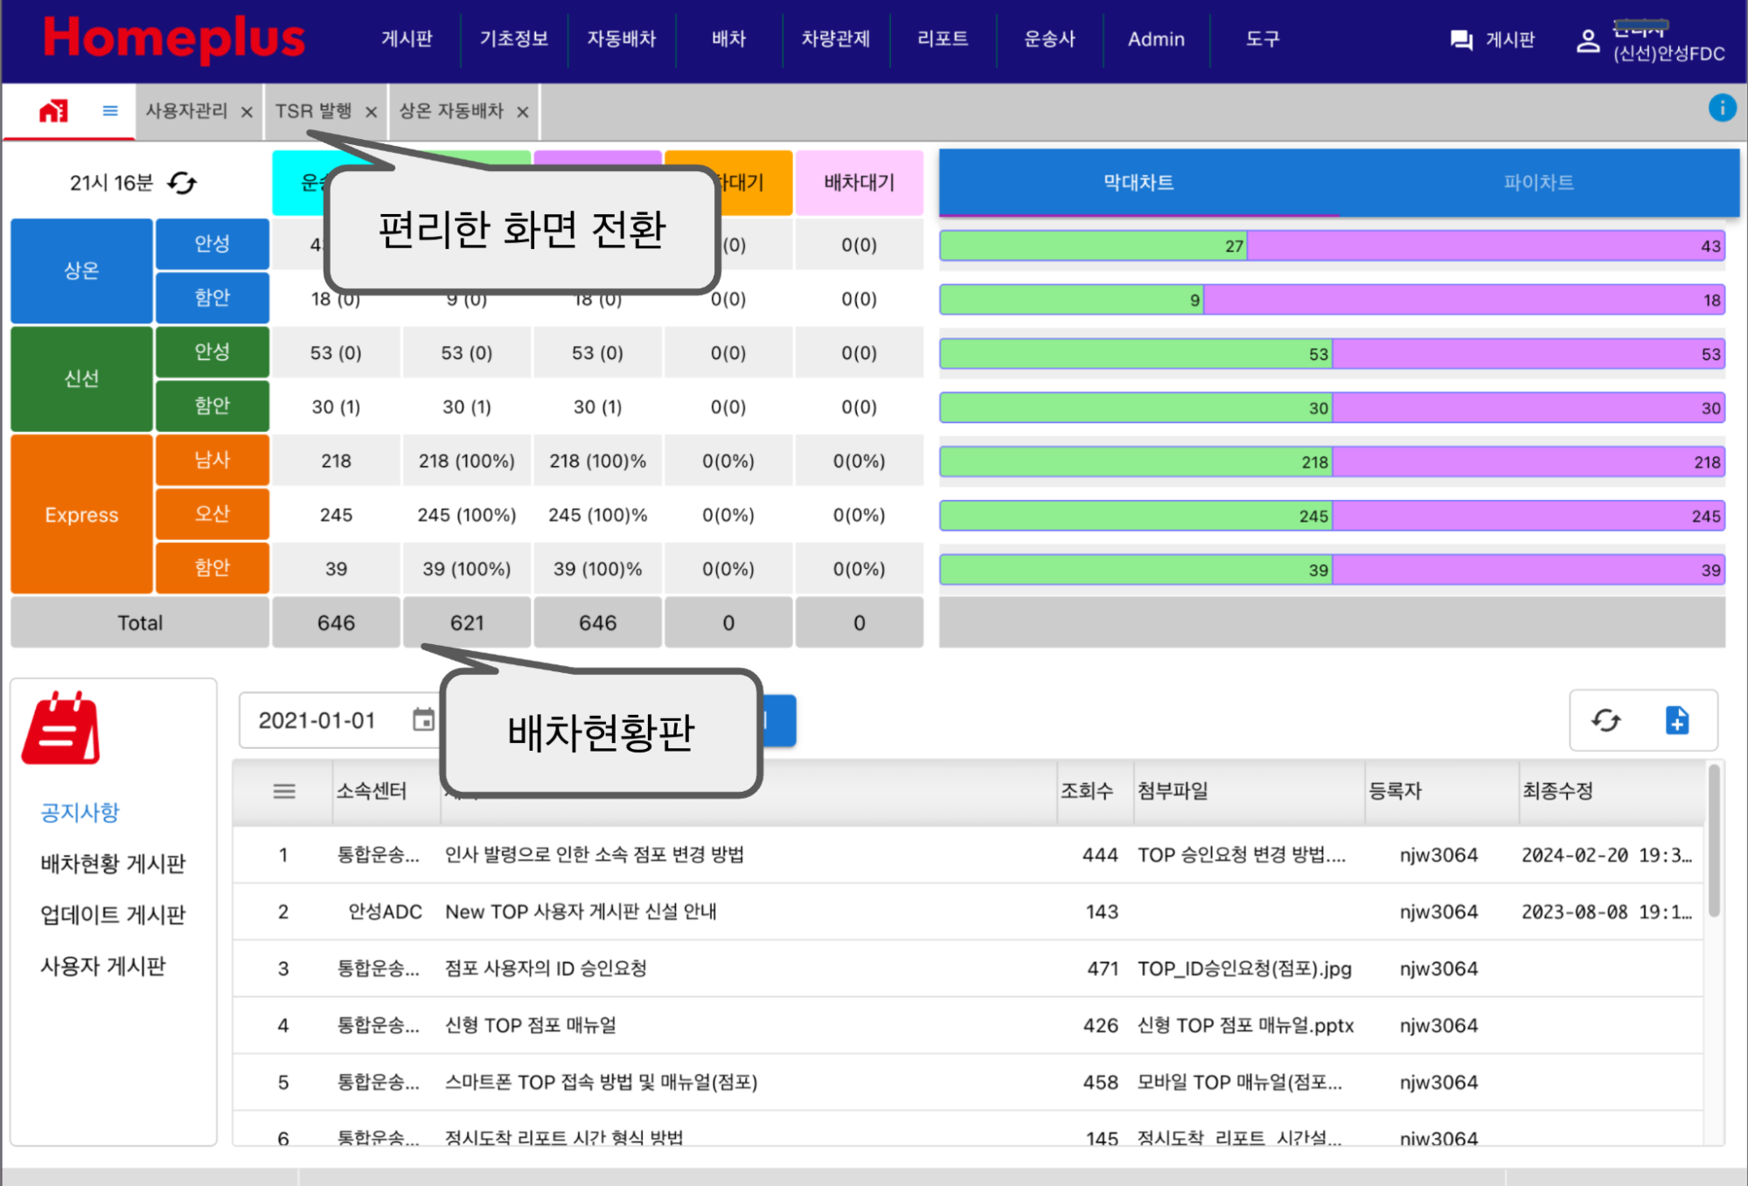This screenshot has height=1186, width=1748.
Task: Open the 업데이트 게시판 link
Action: [113, 915]
